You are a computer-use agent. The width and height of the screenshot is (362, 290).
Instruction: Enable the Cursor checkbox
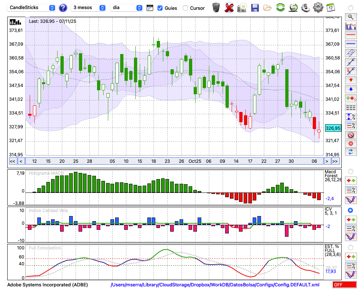[x=185, y=8]
